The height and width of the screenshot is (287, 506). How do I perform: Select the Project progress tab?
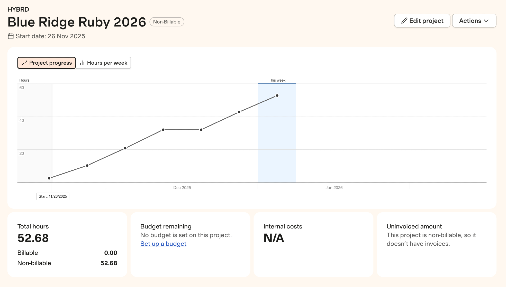click(x=47, y=63)
